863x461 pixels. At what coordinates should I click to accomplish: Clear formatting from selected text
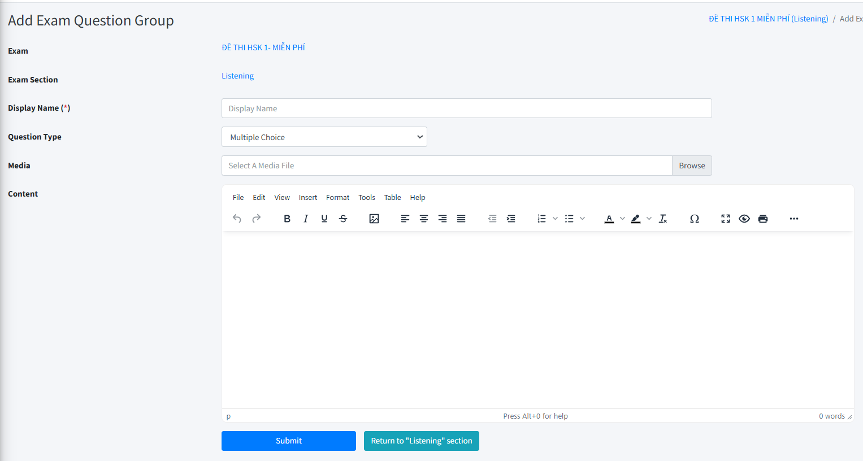pyautogui.click(x=663, y=219)
